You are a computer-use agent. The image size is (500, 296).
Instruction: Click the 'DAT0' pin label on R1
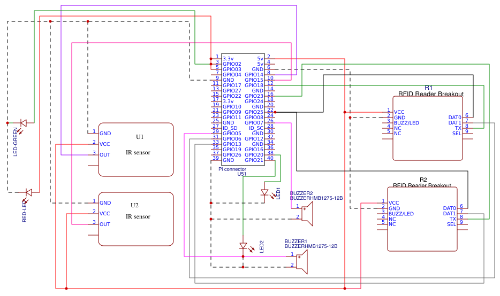pos(454,118)
